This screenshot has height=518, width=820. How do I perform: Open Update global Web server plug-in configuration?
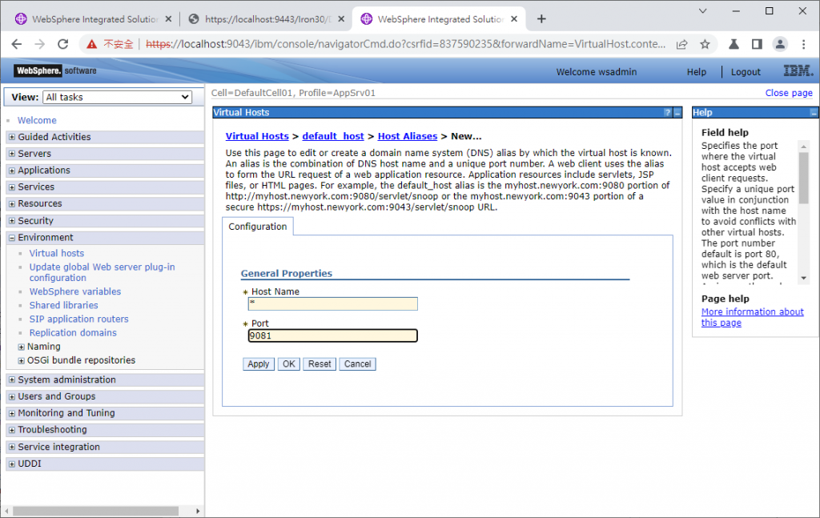pyautogui.click(x=102, y=272)
